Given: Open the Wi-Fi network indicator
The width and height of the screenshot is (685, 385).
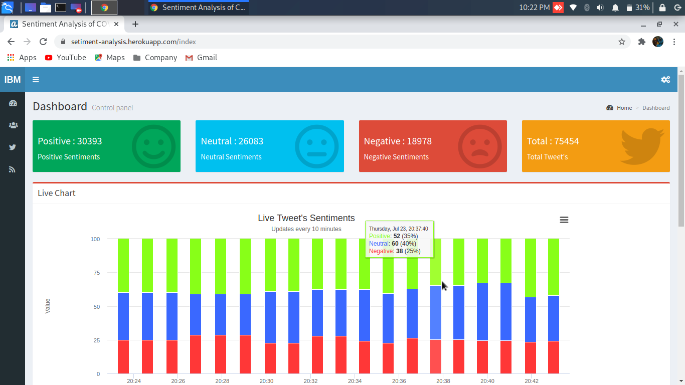Looking at the screenshot, I should click(x=573, y=8).
